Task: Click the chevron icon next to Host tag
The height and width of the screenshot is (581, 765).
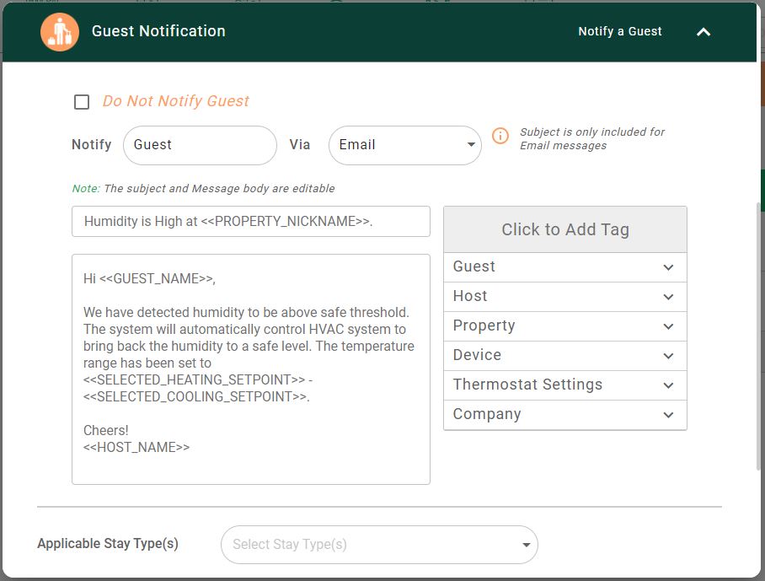Action: (x=668, y=297)
